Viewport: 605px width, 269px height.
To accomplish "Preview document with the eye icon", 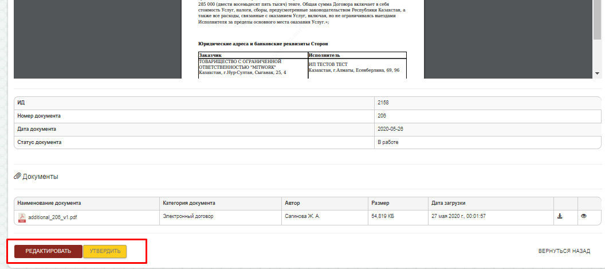I will [x=584, y=216].
